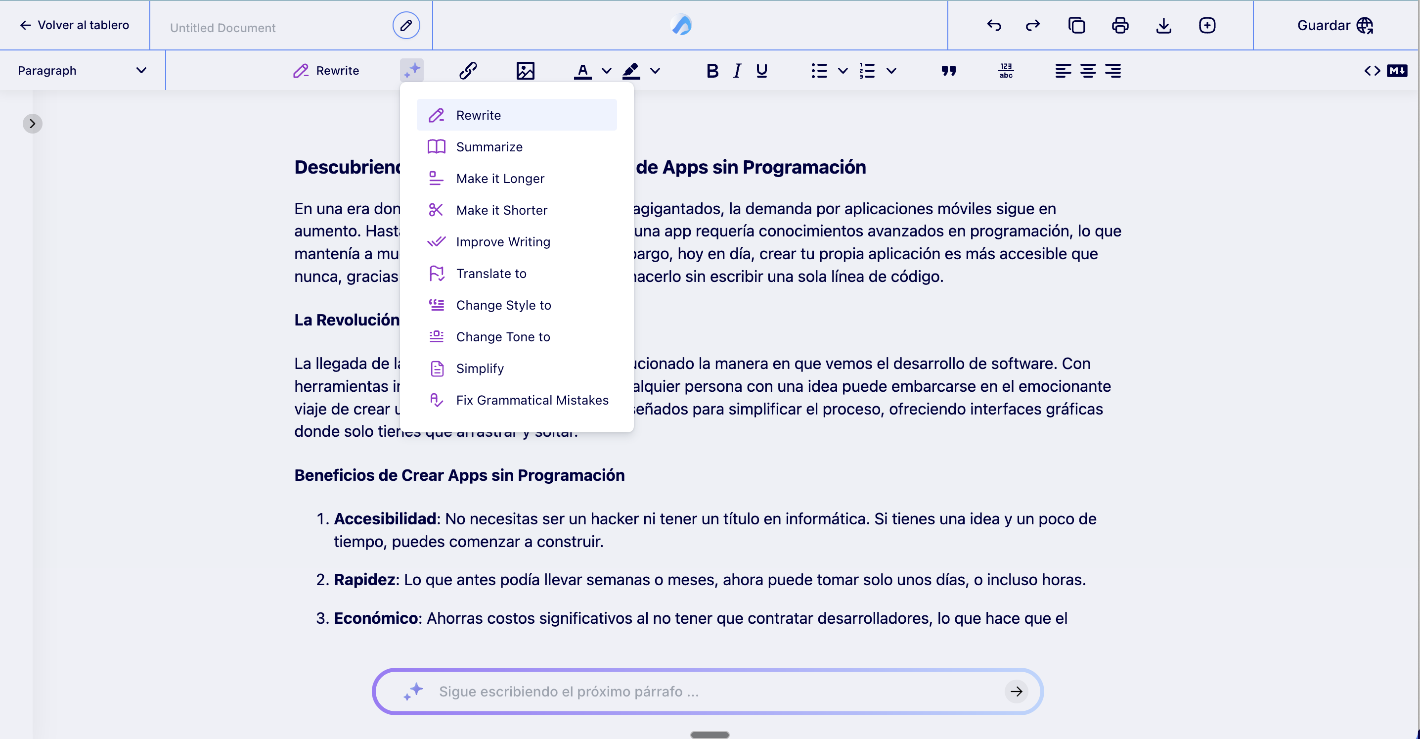The width and height of the screenshot is (1420, 739).
Task: Choose Fix Grammatical Mistakes menu option
Action: (x=532, y=400)
